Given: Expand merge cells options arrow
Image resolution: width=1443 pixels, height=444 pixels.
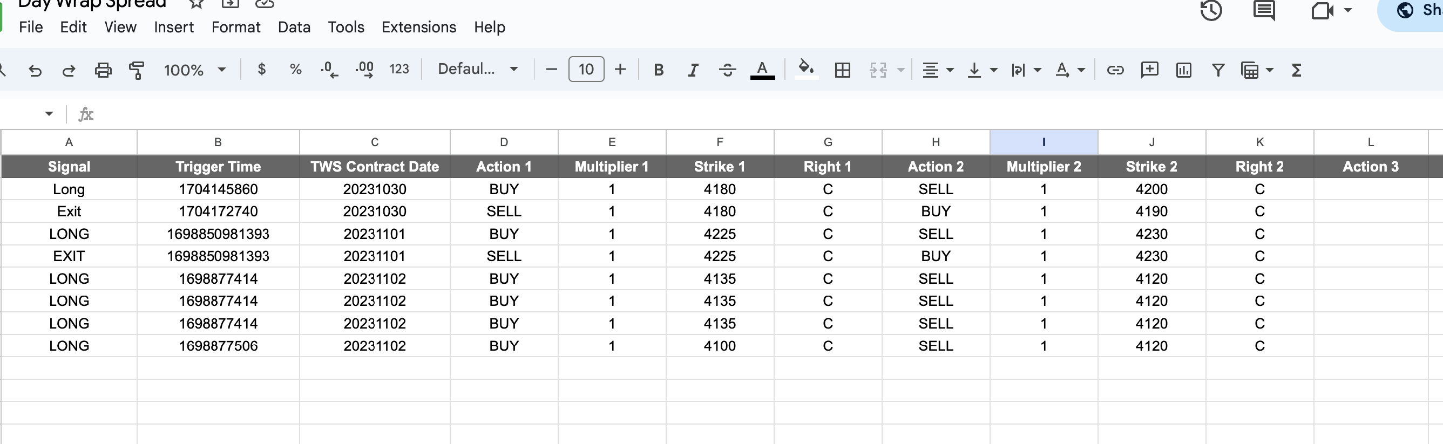Looking at the screenshot, I should pos(901,70).
